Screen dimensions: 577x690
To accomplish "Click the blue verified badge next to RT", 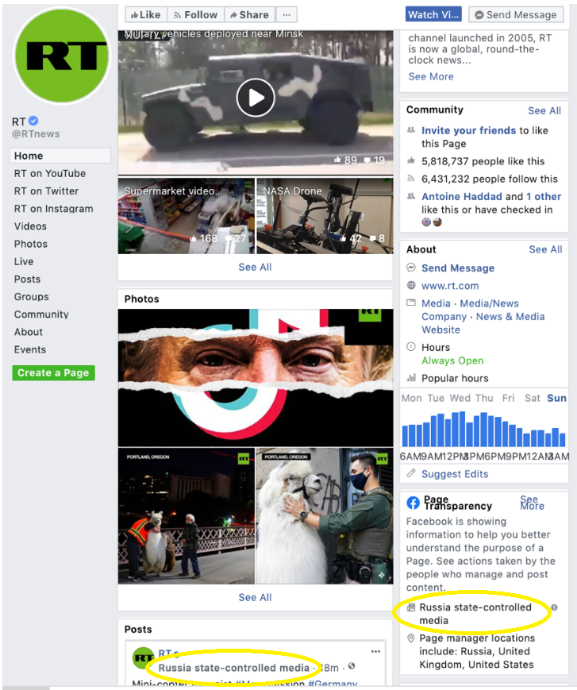I will click(33, 121).
